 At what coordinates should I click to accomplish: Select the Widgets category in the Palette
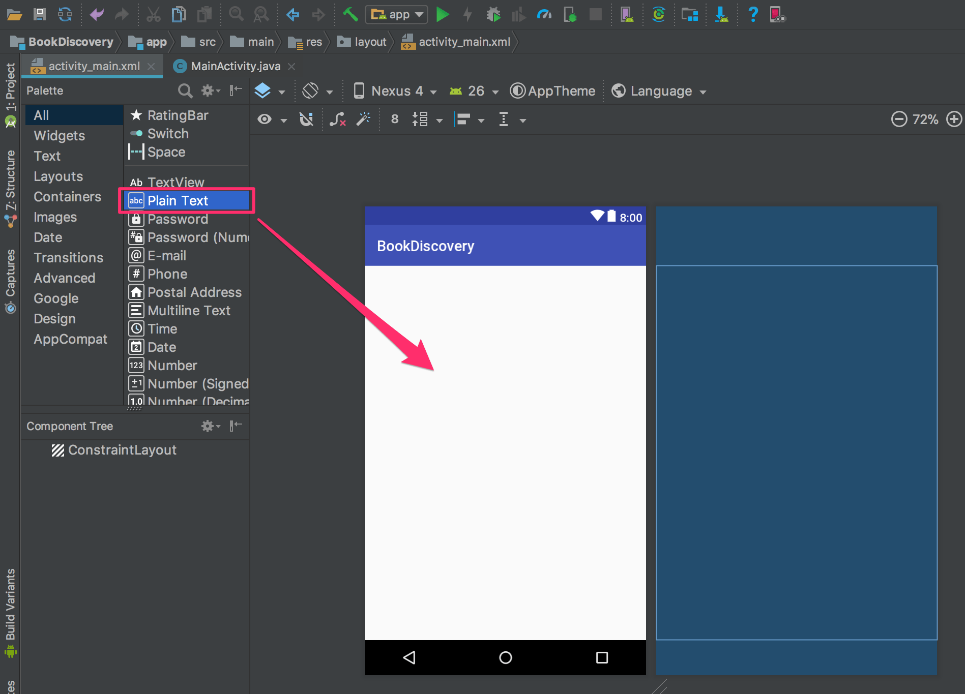pyautogui.click(x=59, y=135)
